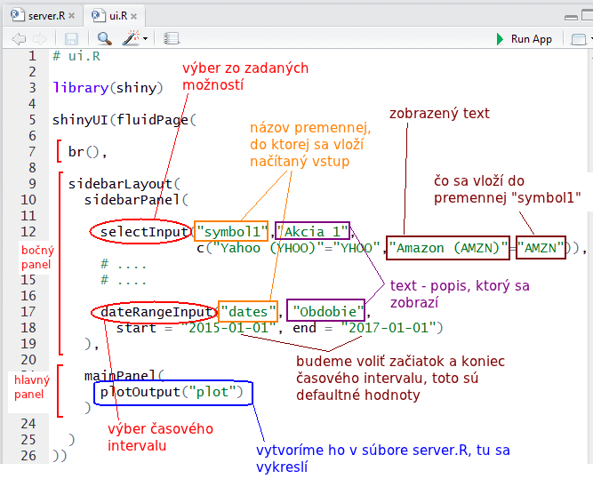Minimize the source pane
Image resolution: width=593 pixels, height=495 pixels.
[x=571, y=18]
